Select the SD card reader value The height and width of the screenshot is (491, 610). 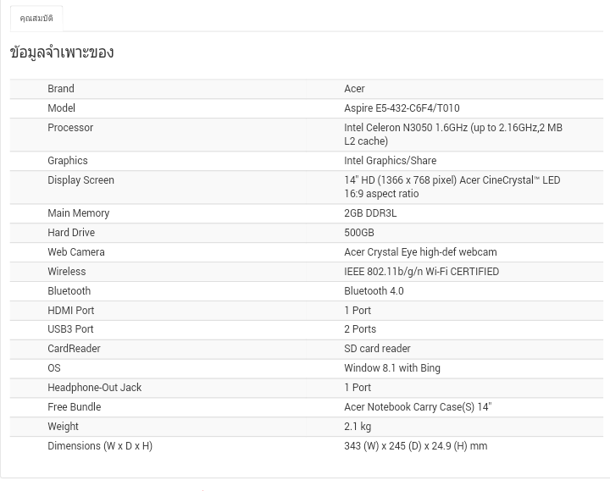377,348
